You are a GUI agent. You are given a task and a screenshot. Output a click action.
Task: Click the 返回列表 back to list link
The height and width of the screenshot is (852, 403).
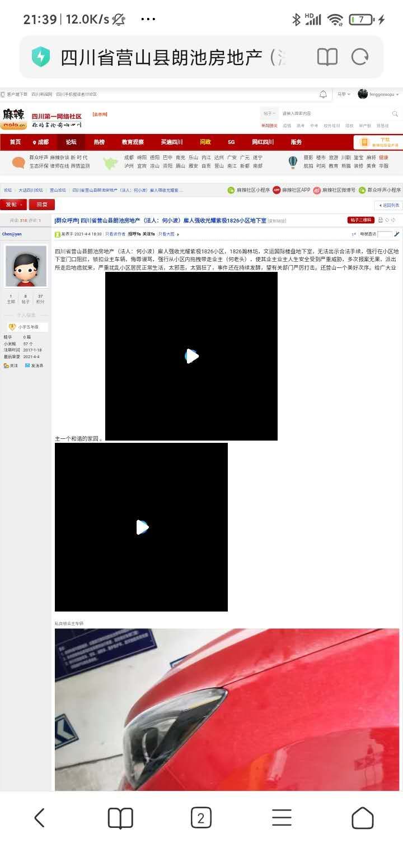tap(388, 206)
